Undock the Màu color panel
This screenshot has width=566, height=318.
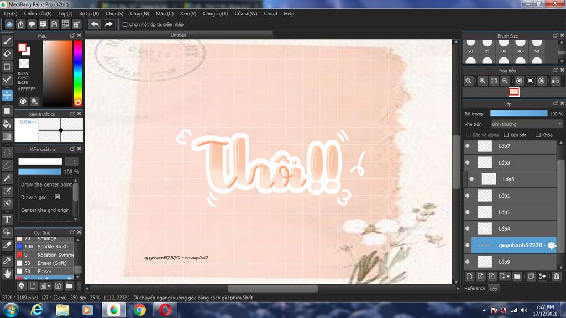(x=72, y=35)
